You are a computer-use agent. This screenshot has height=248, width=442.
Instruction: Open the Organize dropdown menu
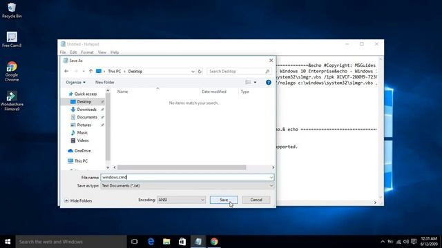[75, 83]
